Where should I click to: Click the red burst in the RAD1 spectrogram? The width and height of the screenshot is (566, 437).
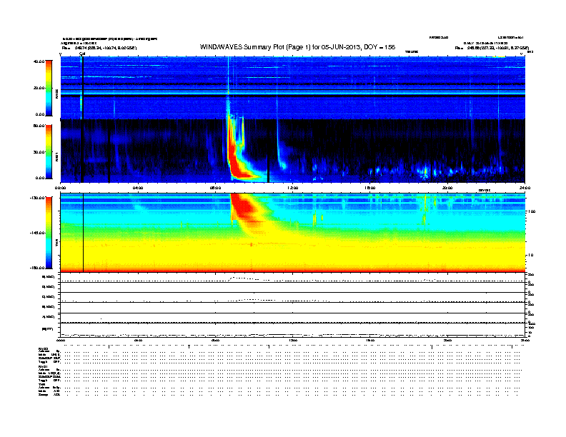click(x=236, y=162)
